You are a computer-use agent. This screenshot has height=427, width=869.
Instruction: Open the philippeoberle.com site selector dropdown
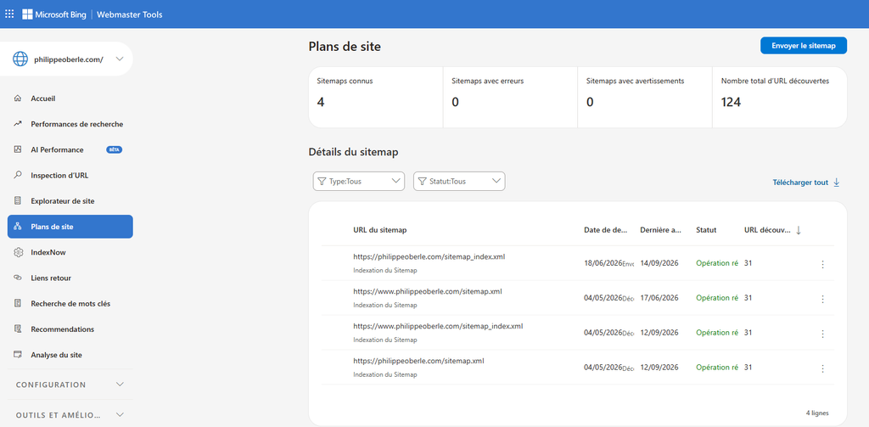(66, 59)
